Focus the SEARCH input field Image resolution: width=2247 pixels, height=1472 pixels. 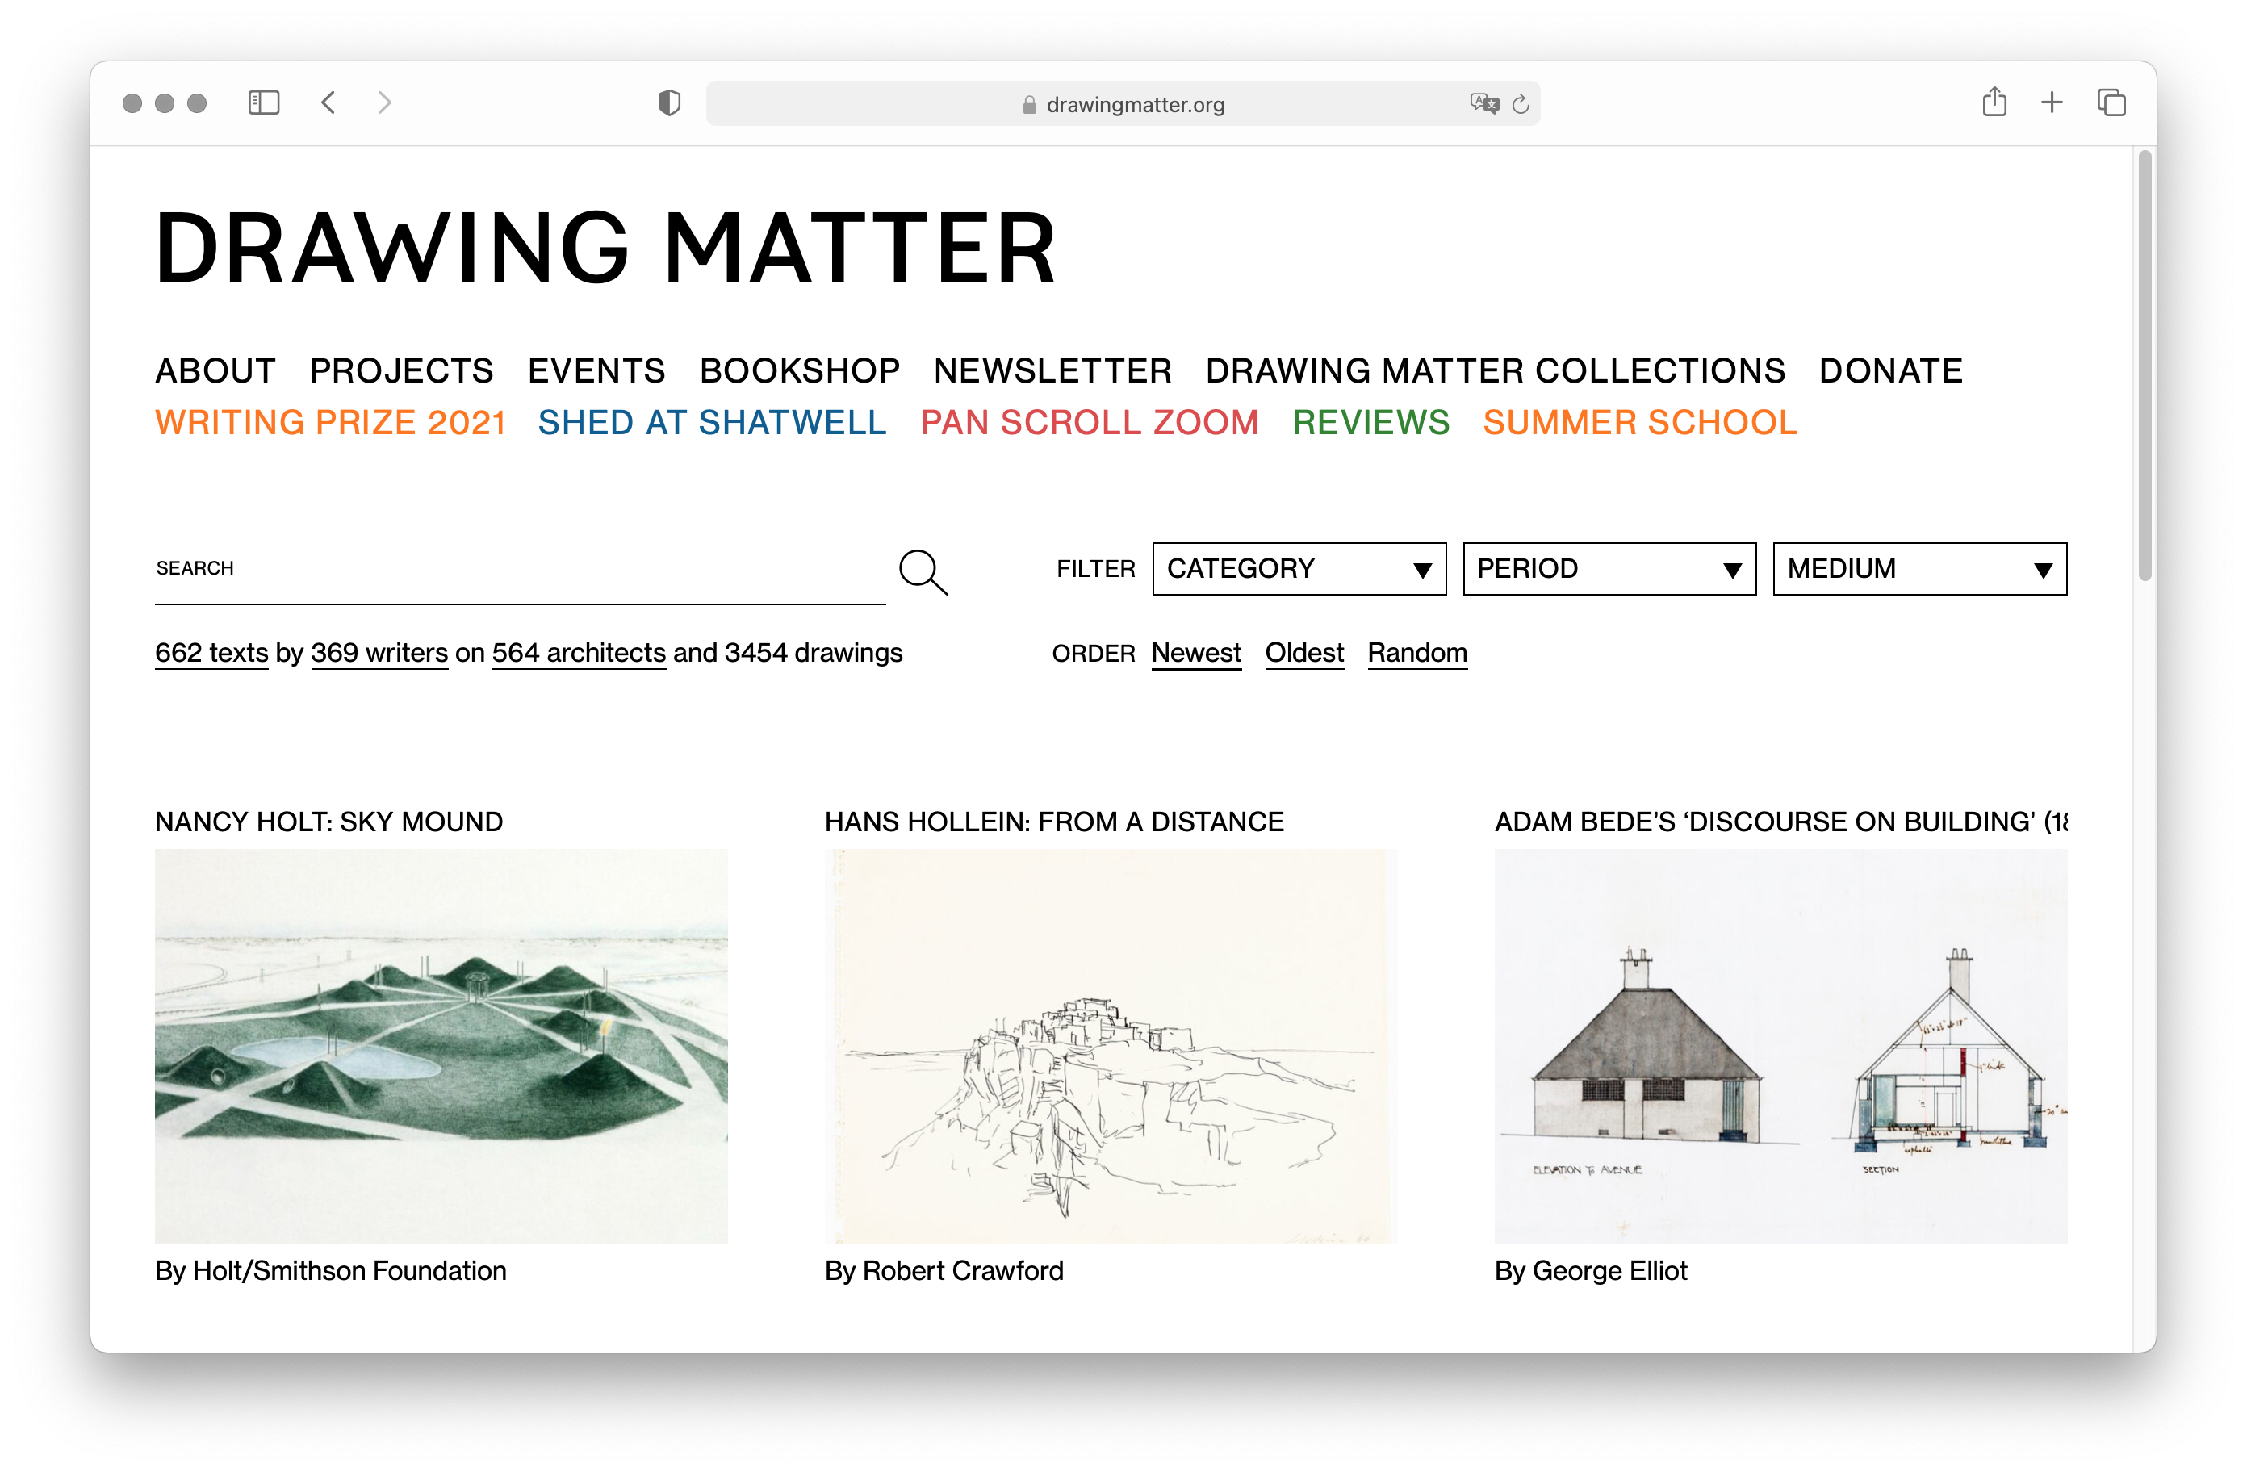(521, 569)
